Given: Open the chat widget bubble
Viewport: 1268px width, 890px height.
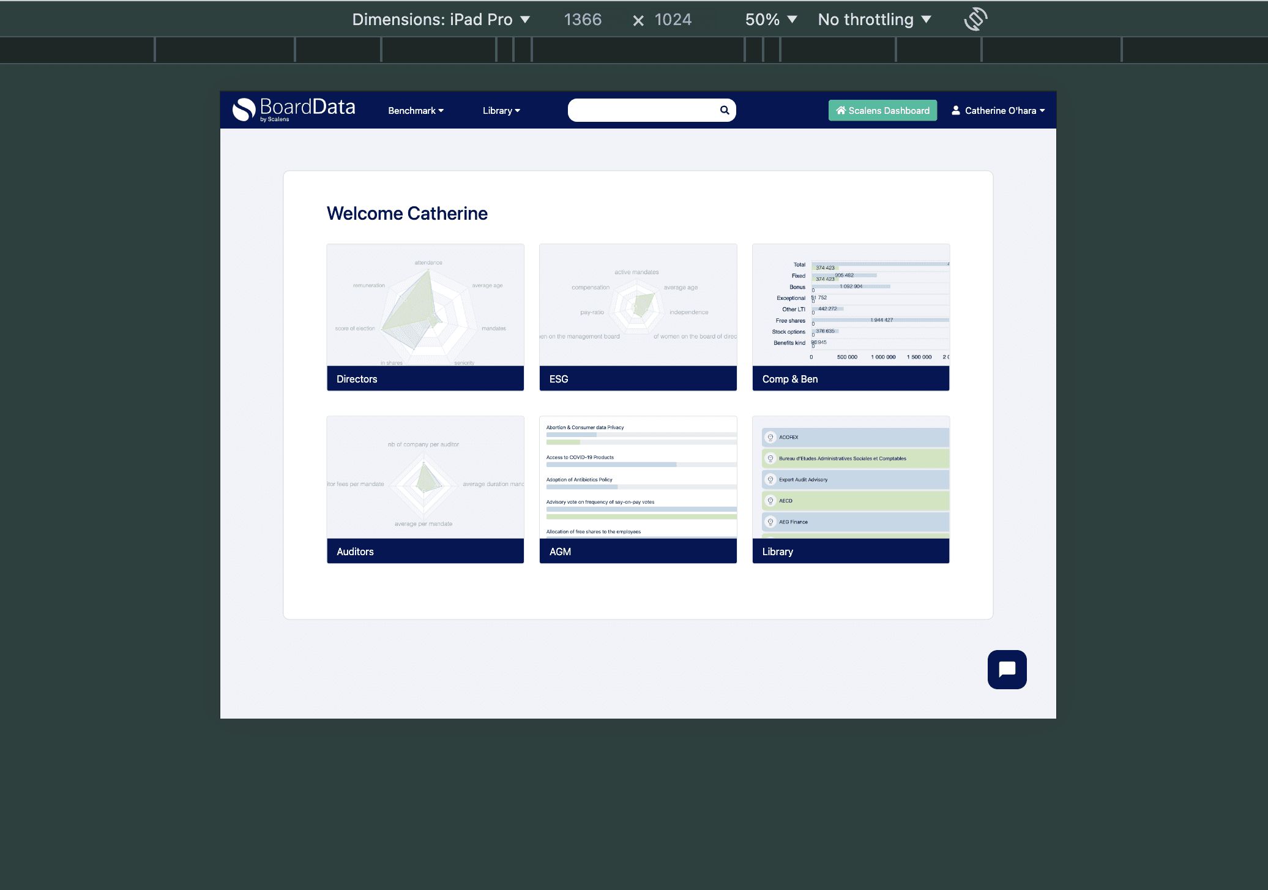Looking at the screenshot, I should coord(1007,669).
